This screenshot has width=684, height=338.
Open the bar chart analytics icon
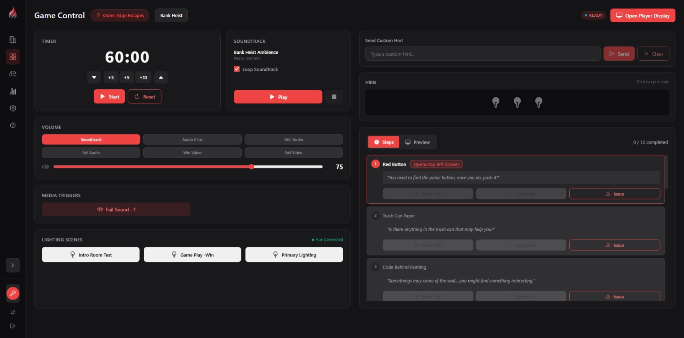pos(13,91)
